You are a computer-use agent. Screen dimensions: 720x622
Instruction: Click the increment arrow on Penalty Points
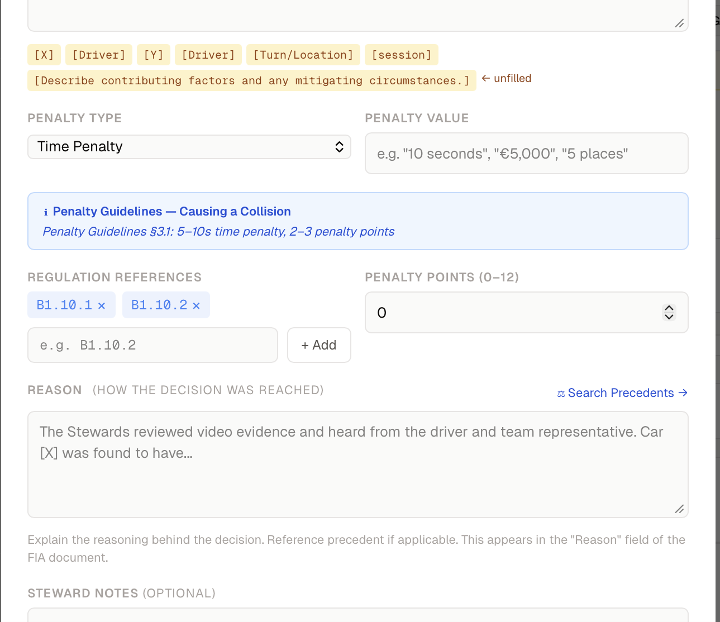(x=669, y=308)
